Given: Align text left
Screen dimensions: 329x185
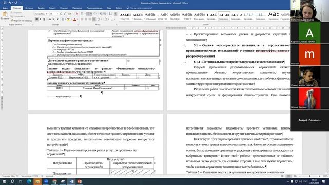Looking at the screenshot, I should 82,20.
